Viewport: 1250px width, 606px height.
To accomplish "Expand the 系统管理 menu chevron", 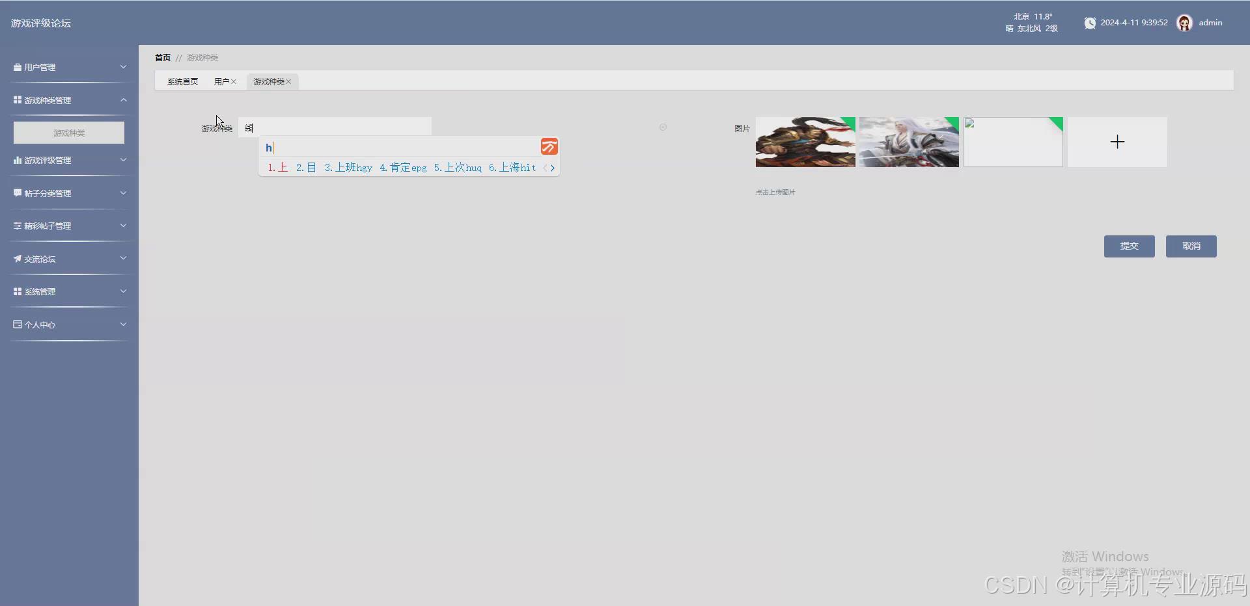I will tap(123, 291).
